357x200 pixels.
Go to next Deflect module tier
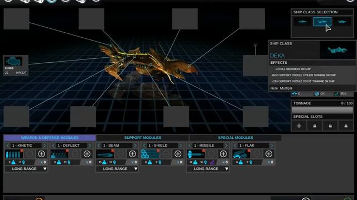[90, 146]
